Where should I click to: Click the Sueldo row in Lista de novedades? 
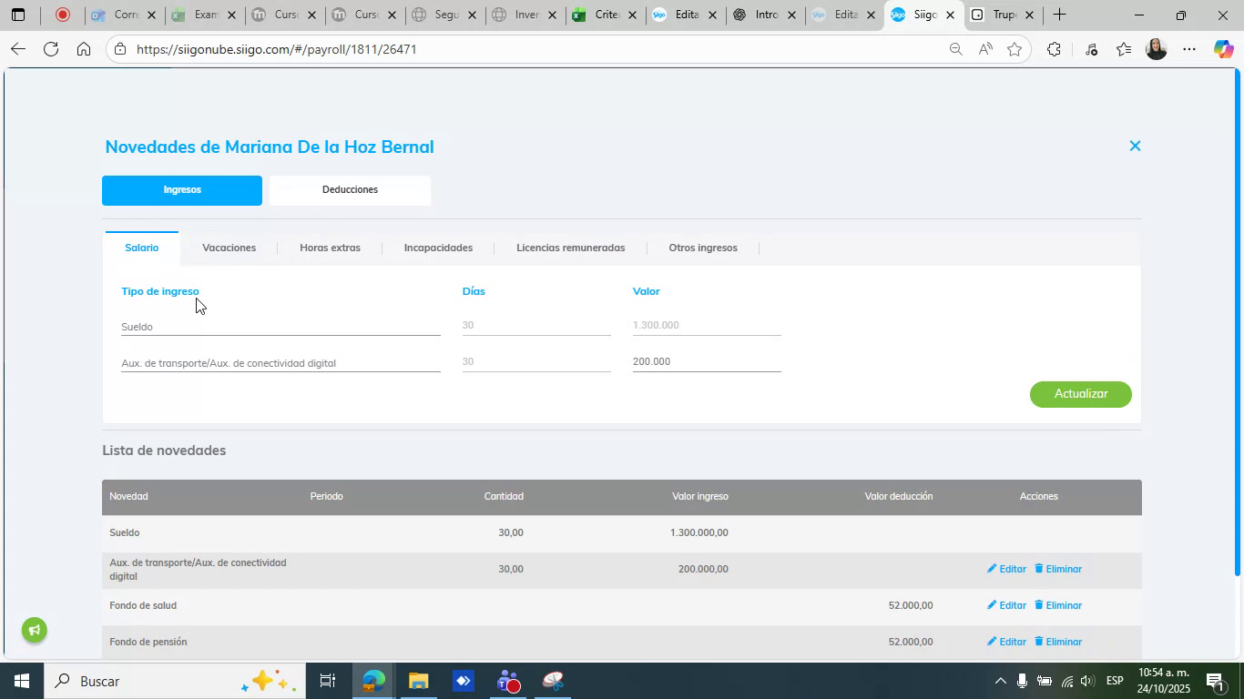click(622, 533)
